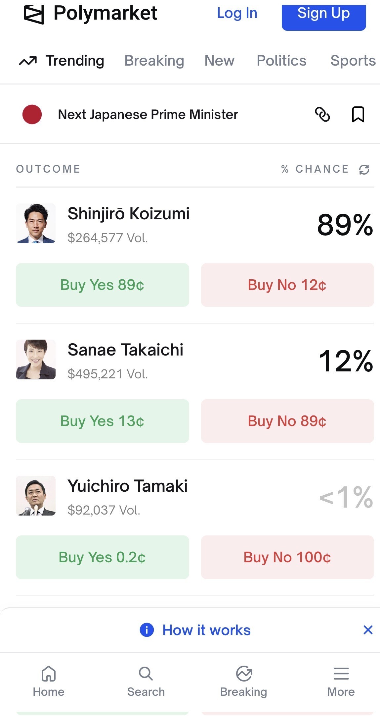Tap Sanae Takaichi's profile photo
This screenshot has width=380, height=716.
click(x=36, y=359)
